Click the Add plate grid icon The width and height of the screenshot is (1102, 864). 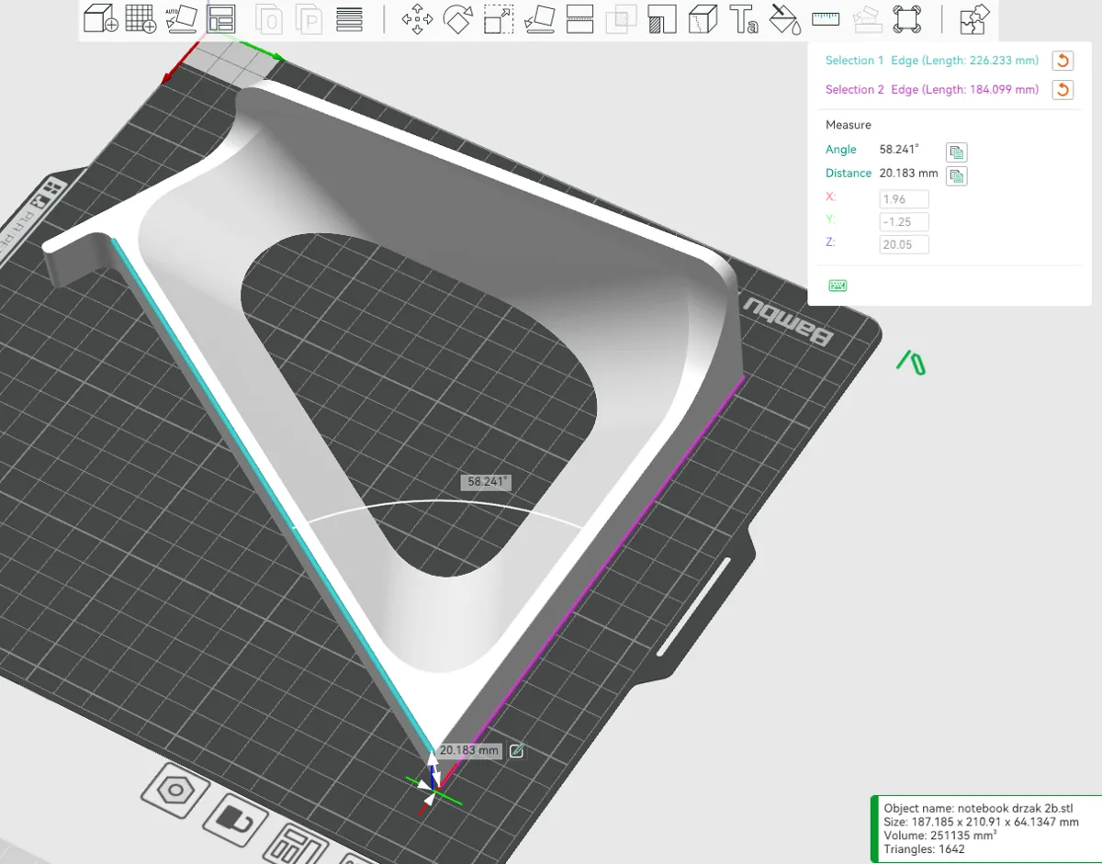pyautogui.click(x=141, y=18)
